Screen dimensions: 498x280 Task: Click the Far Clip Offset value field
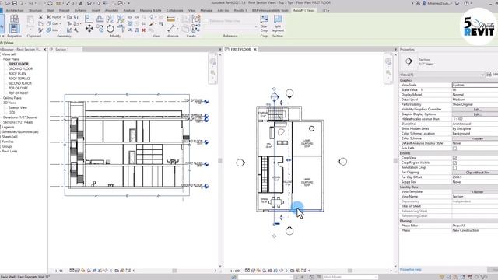(x=475, y=177)
